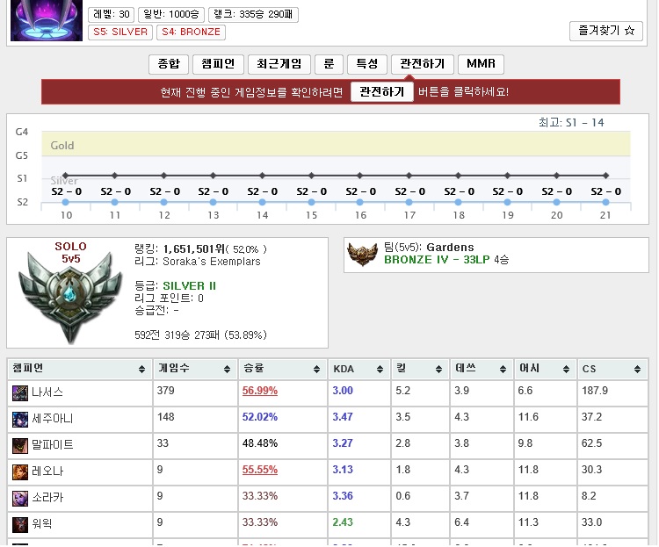This screenshot has height=547, width=659.
Task: Click 관전하기 button in red banner
Action: 382,91
